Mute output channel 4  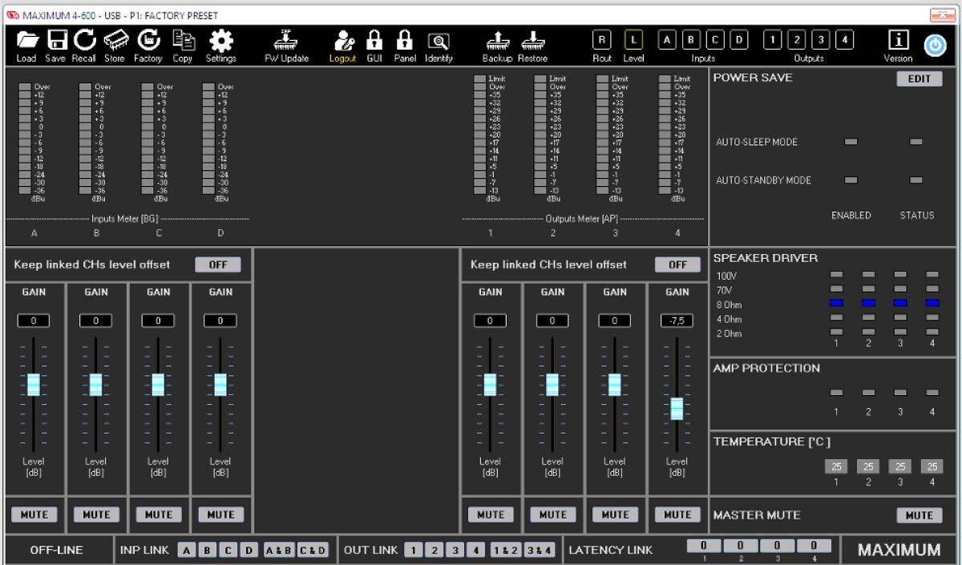[677, 515]
